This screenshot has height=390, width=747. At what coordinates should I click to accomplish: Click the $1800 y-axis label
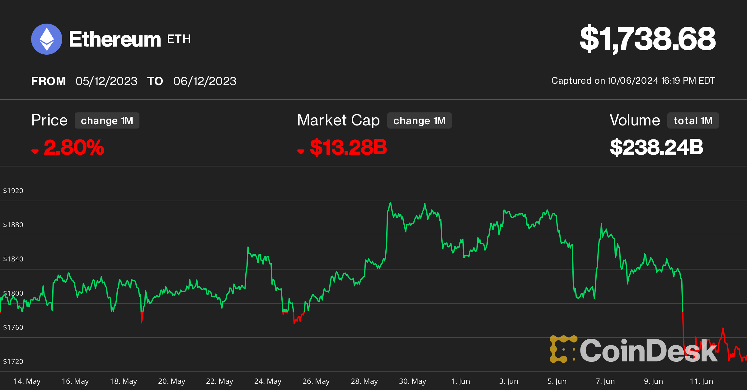pos(13,293)
